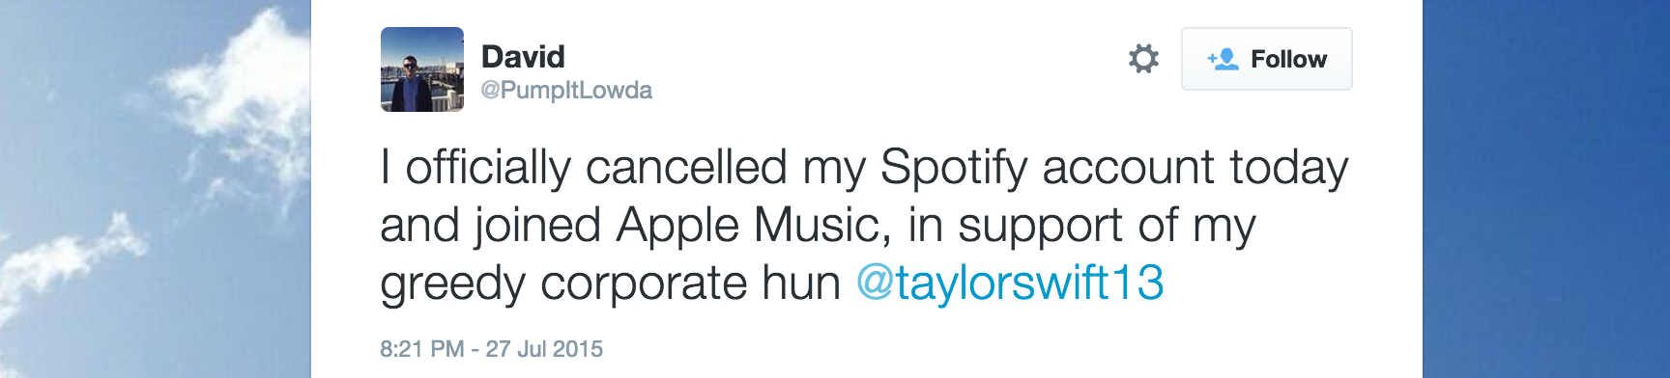The height and width of the screenshot is (378, 1670).
Task: Open the tweet permalink via date
Action: pyautogui.click(x=491, y=349)
